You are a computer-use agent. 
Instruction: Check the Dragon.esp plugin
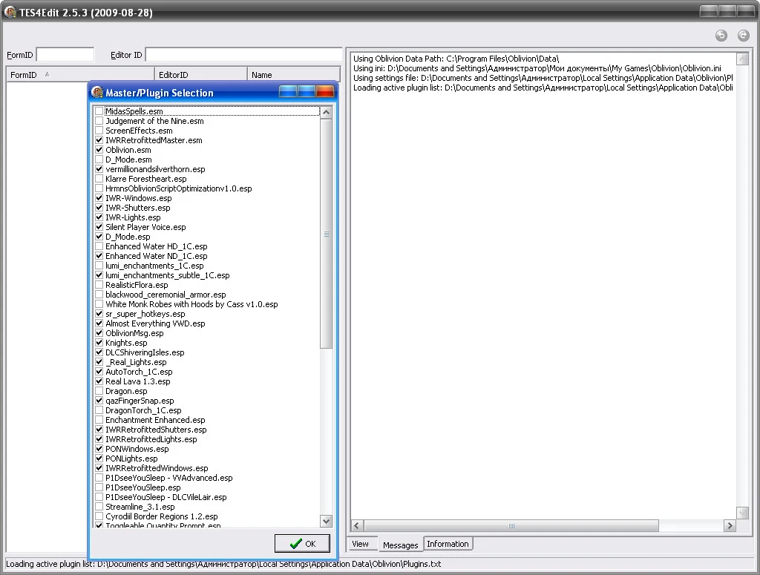(x=98, y=391)
